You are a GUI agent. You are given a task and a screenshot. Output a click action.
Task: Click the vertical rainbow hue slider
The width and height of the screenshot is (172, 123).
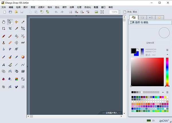[167, 71]
